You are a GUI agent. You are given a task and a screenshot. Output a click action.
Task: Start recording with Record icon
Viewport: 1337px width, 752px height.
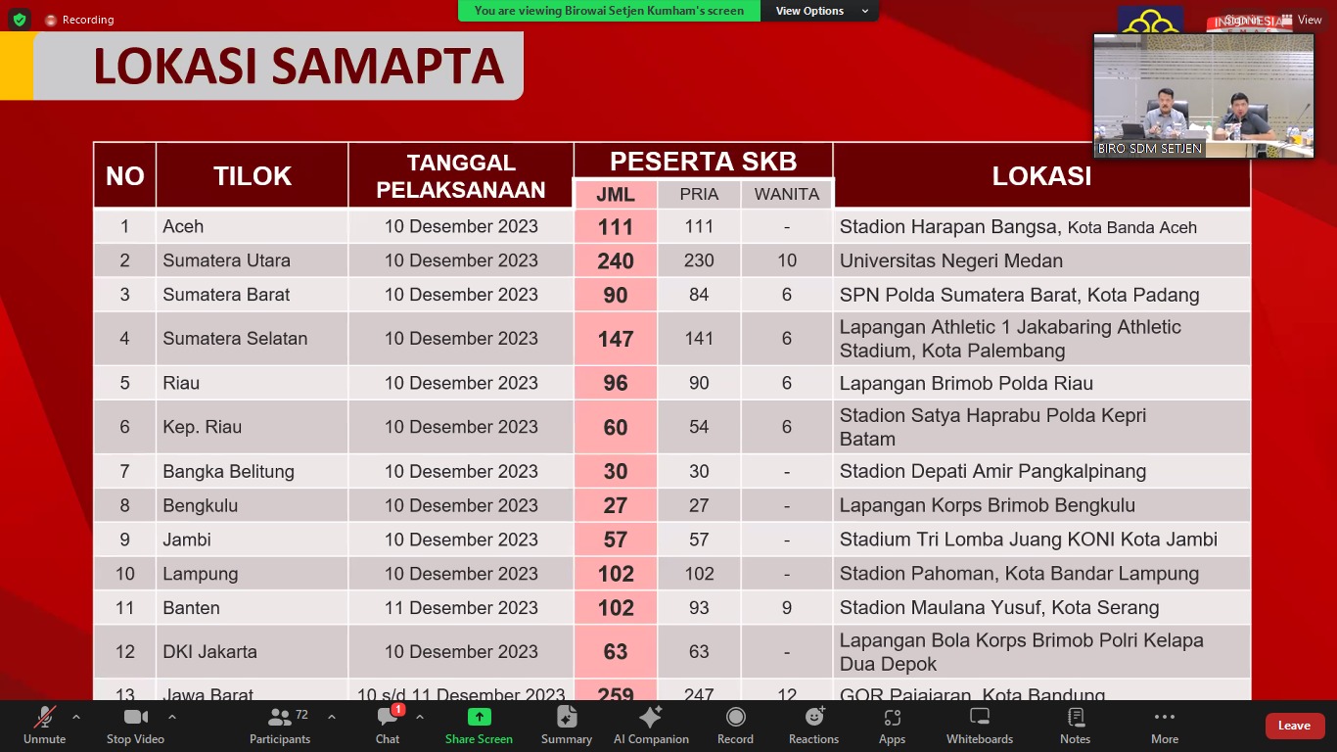[735, 725]
